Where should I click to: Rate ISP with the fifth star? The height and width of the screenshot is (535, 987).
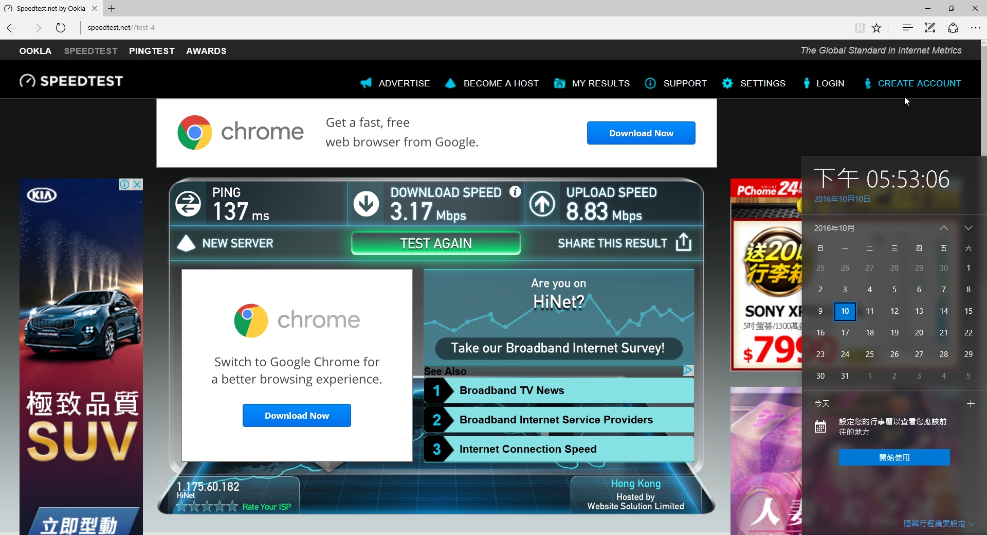pos(232,506)
